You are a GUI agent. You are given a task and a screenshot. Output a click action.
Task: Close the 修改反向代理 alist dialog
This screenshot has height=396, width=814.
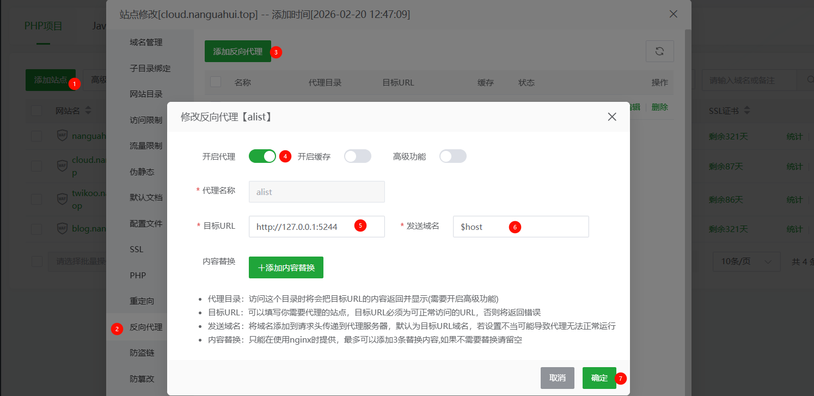(612, 117)
